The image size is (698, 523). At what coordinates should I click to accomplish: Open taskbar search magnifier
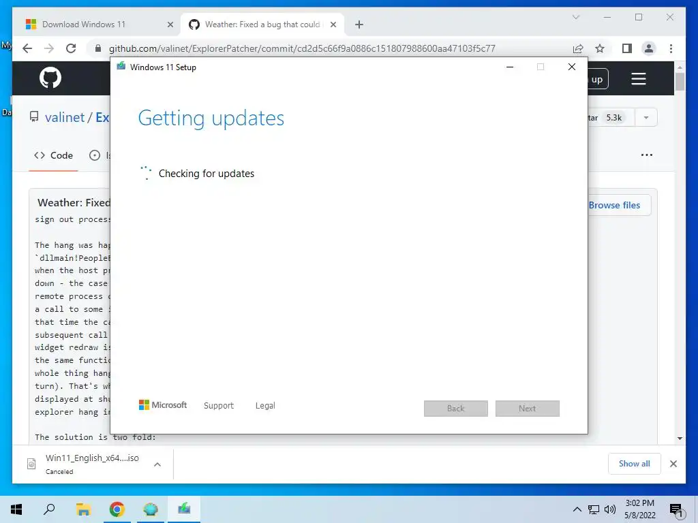[49, 509]
